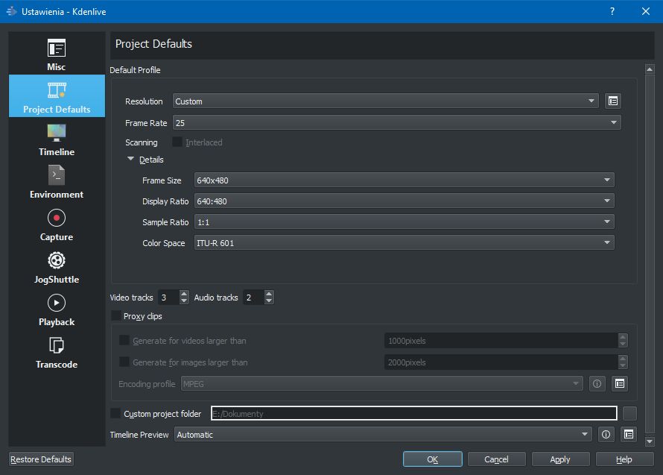The width and height of the screenshot is (663, 475).
Task: Click the scrollbar down arrow
Action: pos(650,441)
